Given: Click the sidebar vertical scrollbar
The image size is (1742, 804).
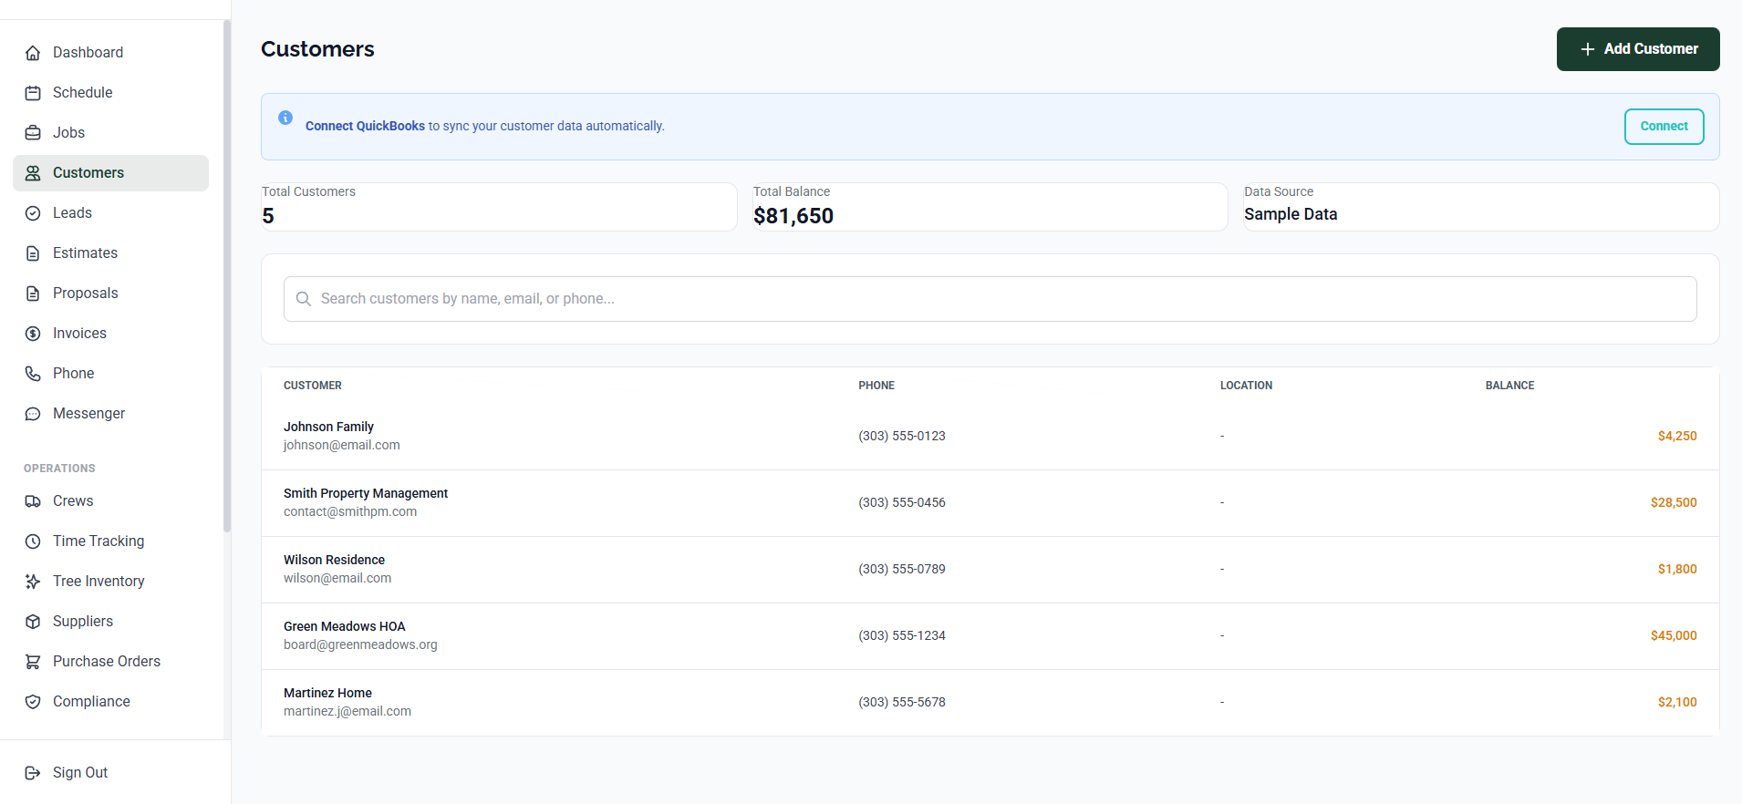Looking at the screenshot, I should click(227, 273).
